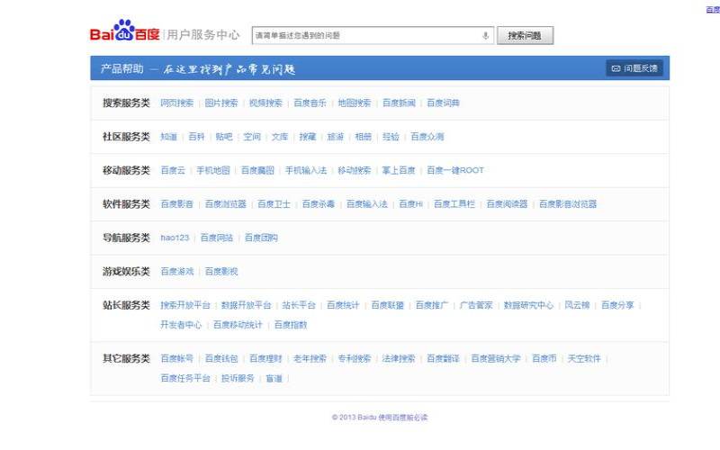Choose 百度钱包 under other services

click(221, 358)
